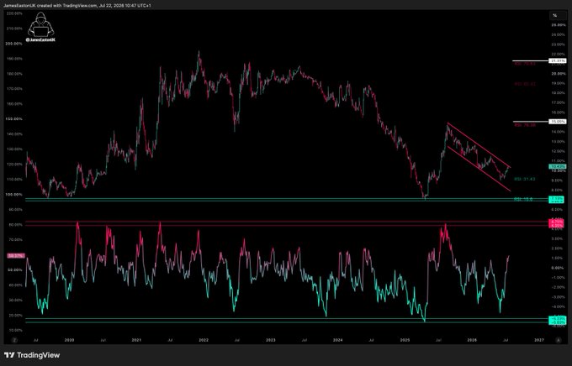
Task: Click the 2027 label on the time axis
Action: (x=539, y=340)
